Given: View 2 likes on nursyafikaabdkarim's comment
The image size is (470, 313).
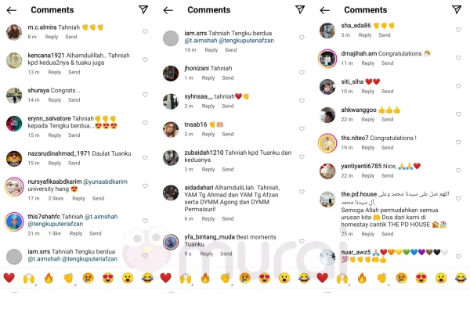Looking at the screenshot, I should 56,198.
